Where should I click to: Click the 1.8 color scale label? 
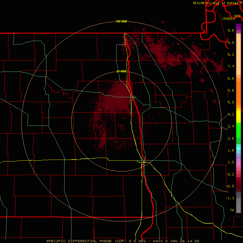[x=231, y=150]
